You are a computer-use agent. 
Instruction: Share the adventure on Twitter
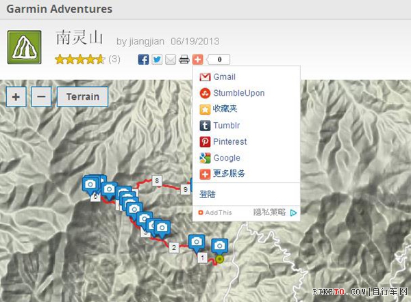point(157,59)
